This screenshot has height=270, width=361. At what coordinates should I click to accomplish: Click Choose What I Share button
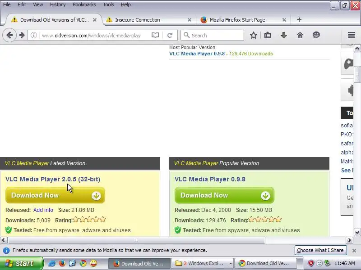[x=320, y=250]
